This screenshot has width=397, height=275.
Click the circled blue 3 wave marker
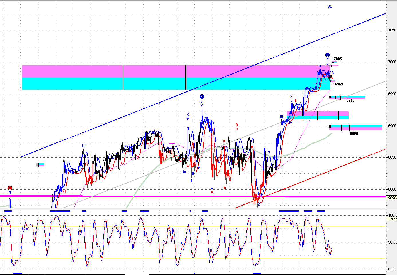(202, 97)
